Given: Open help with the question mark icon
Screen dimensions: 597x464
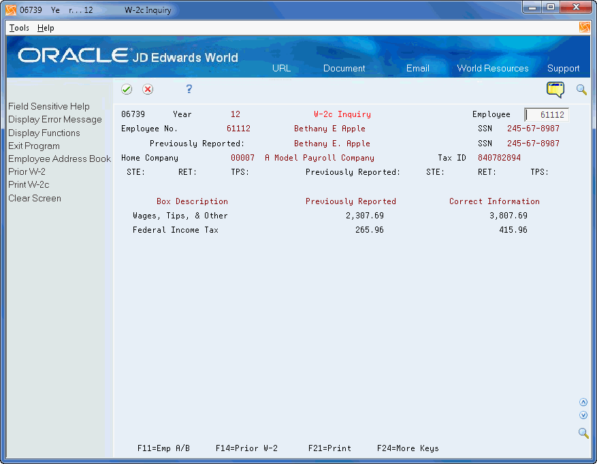Looking at the screenshot, I should (x=189, y=89).
